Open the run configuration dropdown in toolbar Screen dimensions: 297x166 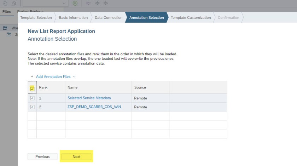[x=64, y=3]
